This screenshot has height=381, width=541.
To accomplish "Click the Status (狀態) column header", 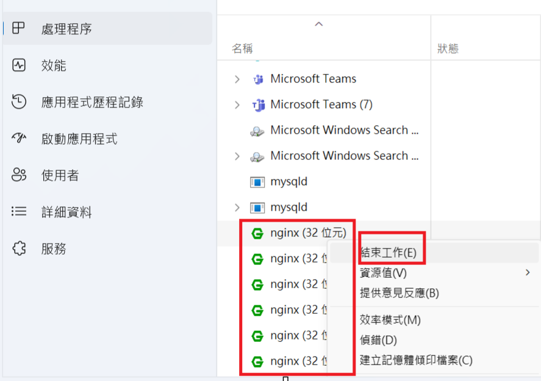I will pos(448,49).
